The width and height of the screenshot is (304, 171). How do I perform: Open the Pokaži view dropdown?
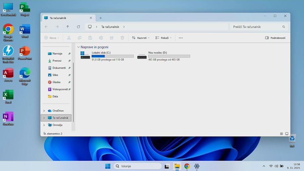pyautogui.click(x=163, y=38)
